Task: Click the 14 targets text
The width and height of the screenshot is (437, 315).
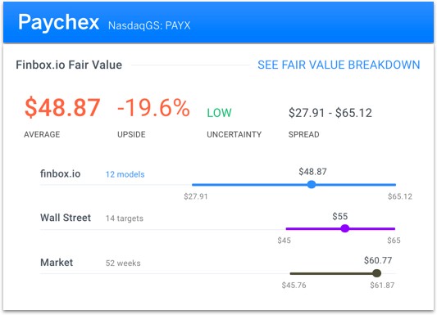Action: tap(125, 218)
